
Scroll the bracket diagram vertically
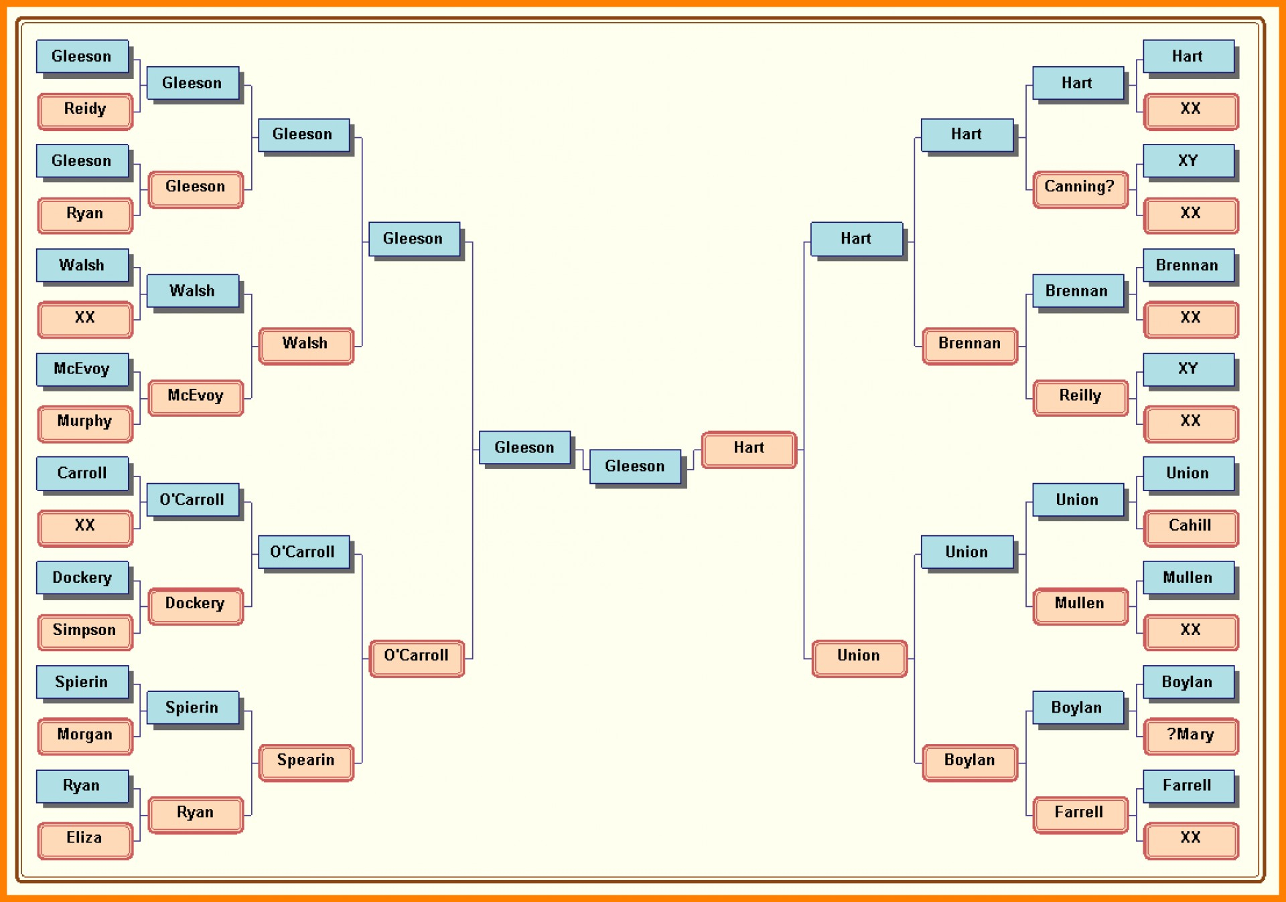click(642, 451)
